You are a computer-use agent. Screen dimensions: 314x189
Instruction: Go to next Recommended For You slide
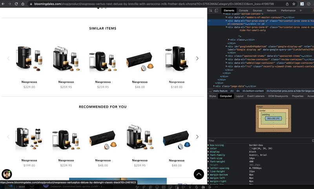[x=197, y=137]
